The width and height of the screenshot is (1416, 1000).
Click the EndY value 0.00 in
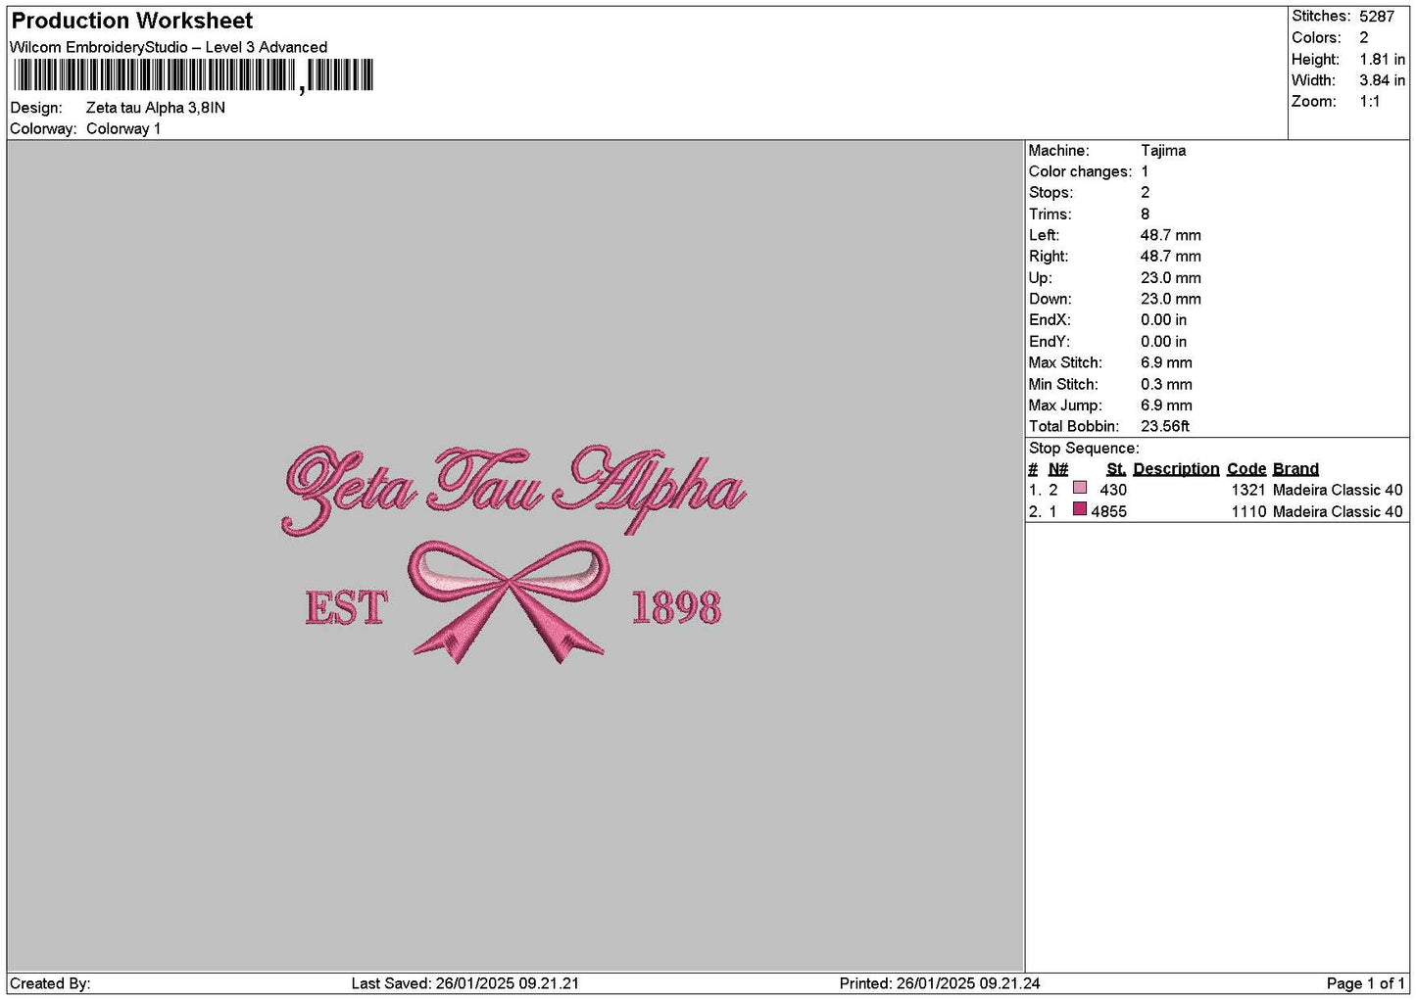pyautogui.click(x=1164, y=342)
